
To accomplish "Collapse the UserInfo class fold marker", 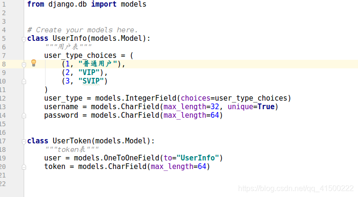I will coord(24,39).
